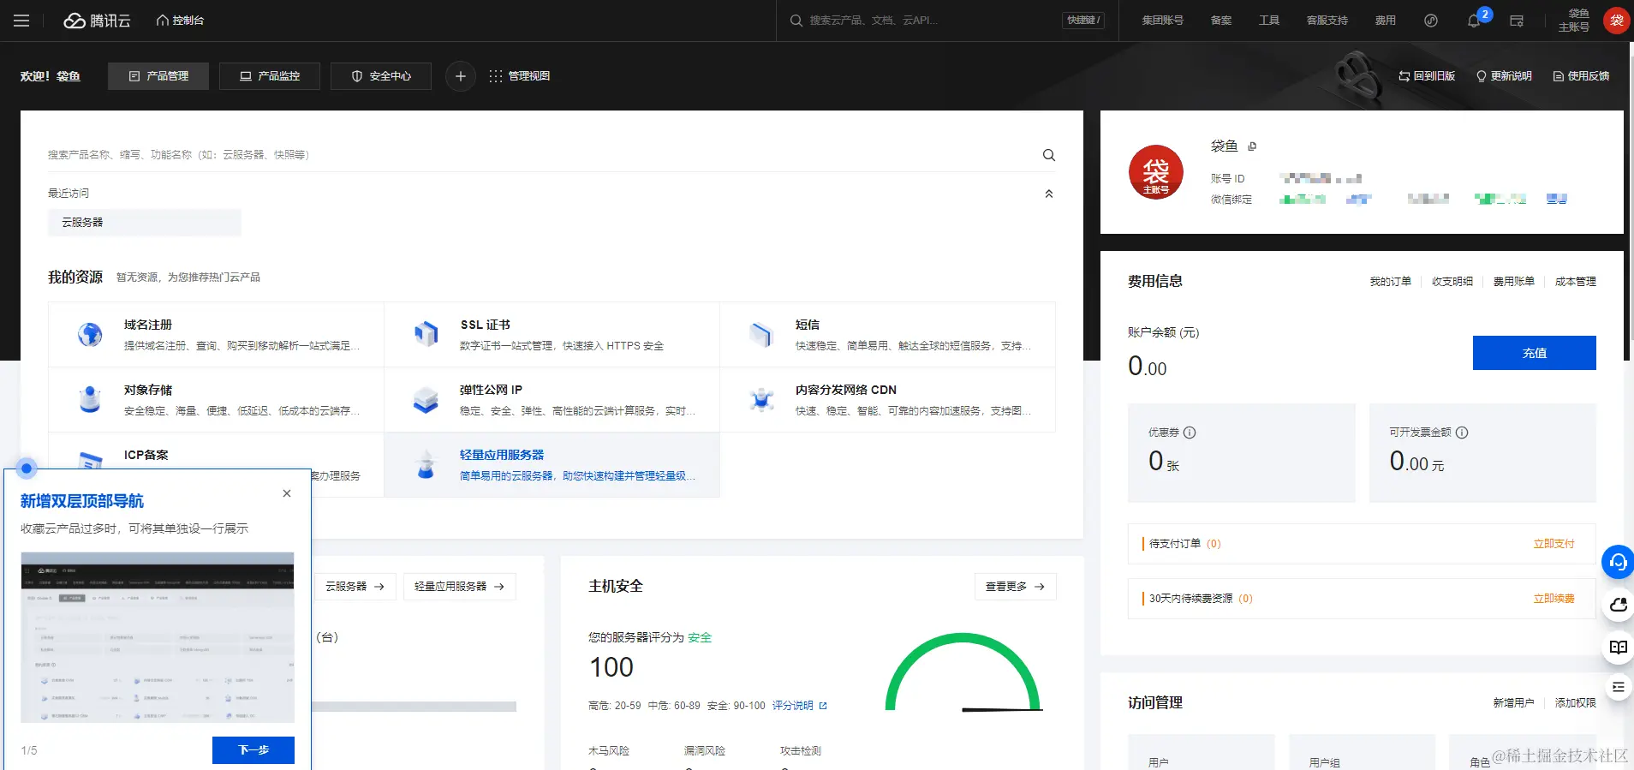The width and height of the screenshot is (1634, 770).
Task: Open the red 袋 account avatar menu
Action: [x=1617, y=21]
